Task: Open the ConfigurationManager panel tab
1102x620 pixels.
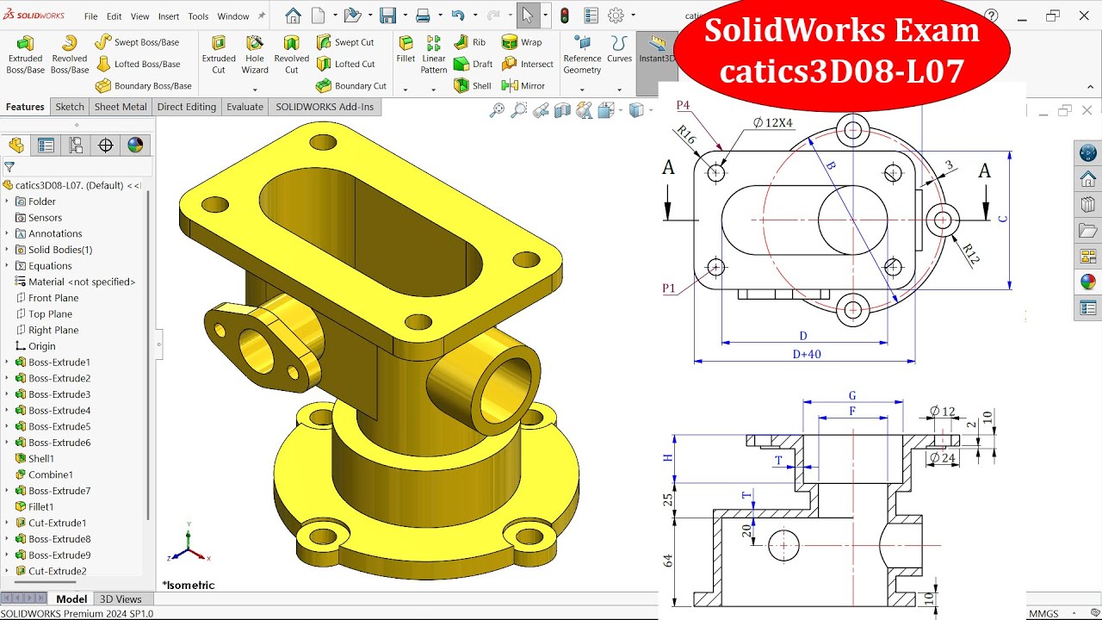Action: 76,146
